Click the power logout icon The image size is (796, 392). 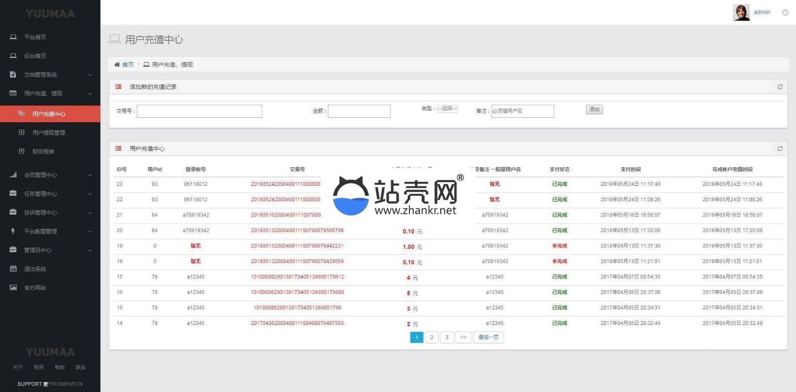pos(785,12)
